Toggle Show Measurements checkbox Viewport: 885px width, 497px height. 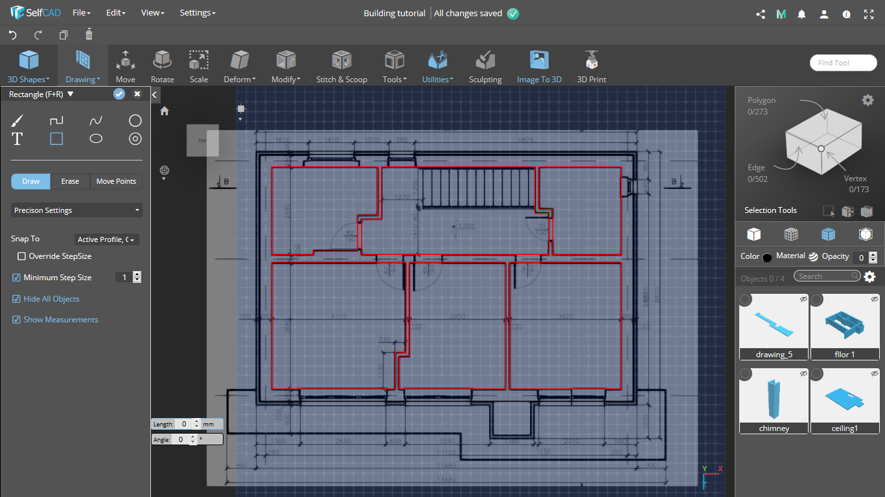[17, 320]
